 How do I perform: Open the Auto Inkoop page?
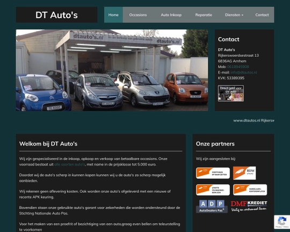171,15
